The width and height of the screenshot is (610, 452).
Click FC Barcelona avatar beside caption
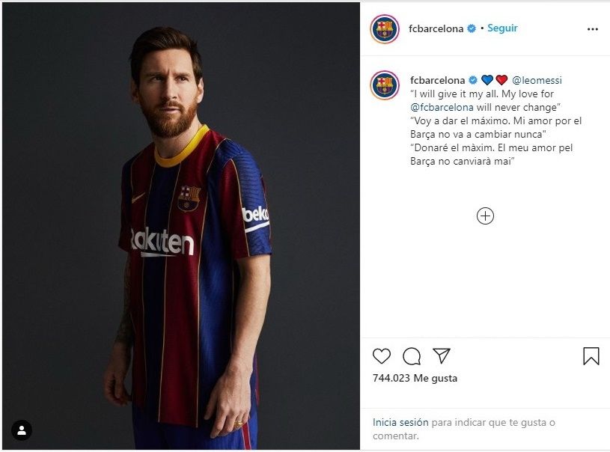point(385,85)
